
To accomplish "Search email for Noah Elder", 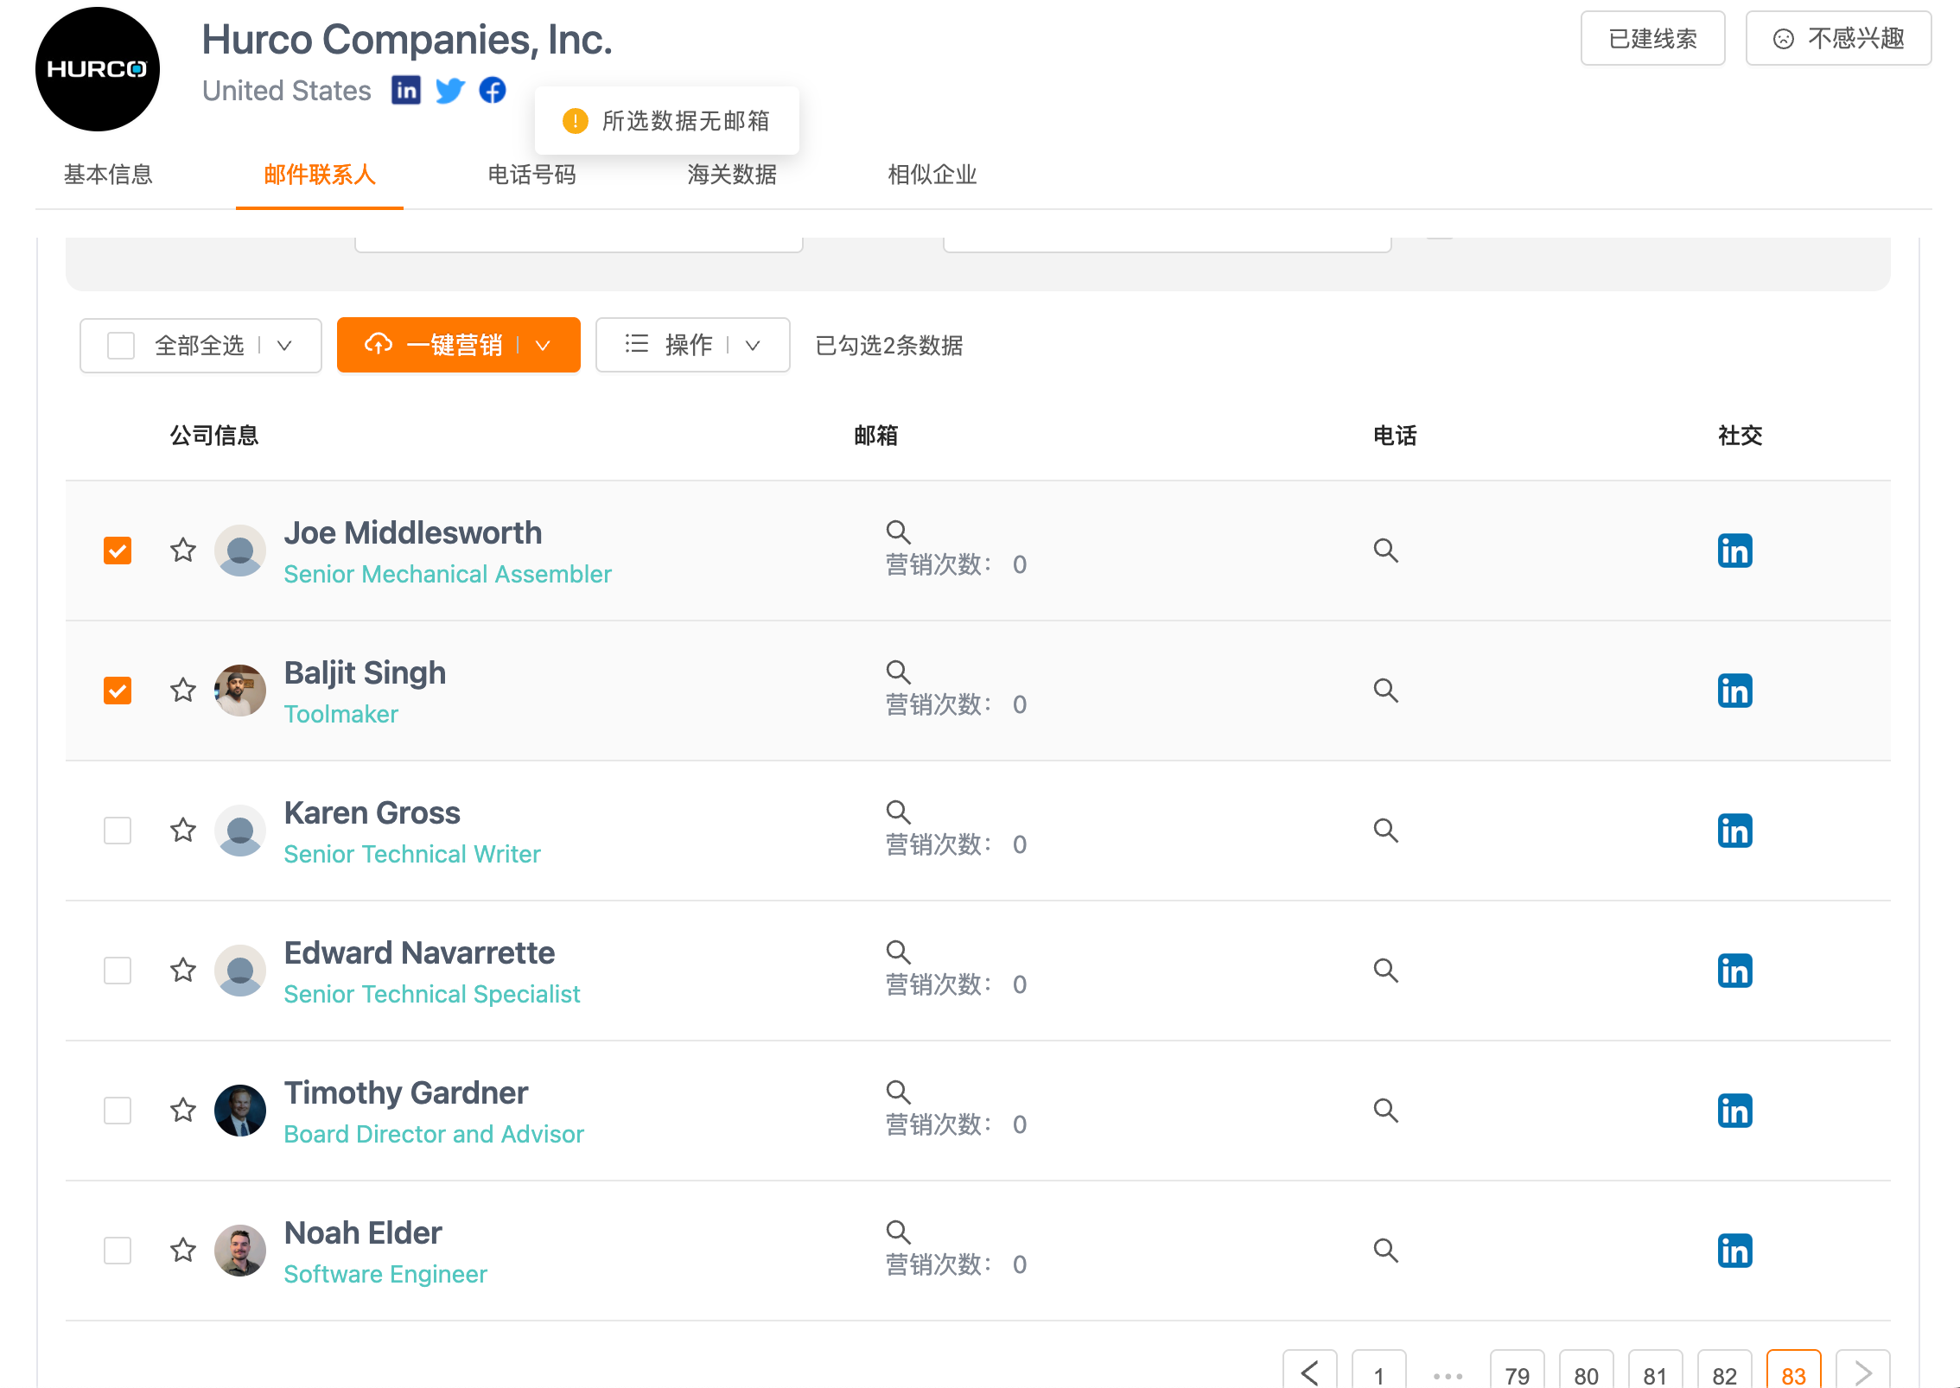I will pos(899,1232).
